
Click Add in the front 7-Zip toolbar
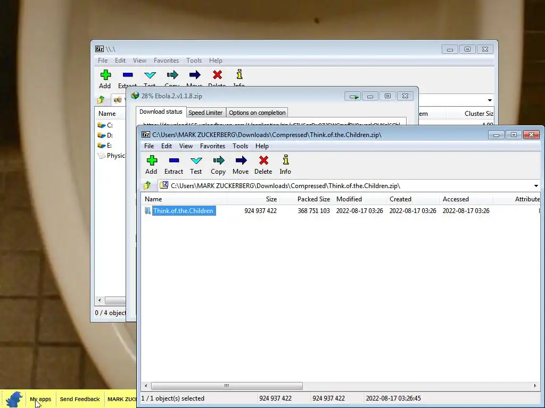152,165
